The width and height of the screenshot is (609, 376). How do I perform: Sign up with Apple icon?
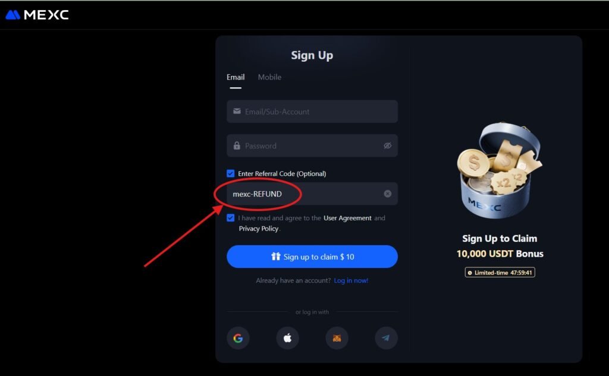[287, 338]
